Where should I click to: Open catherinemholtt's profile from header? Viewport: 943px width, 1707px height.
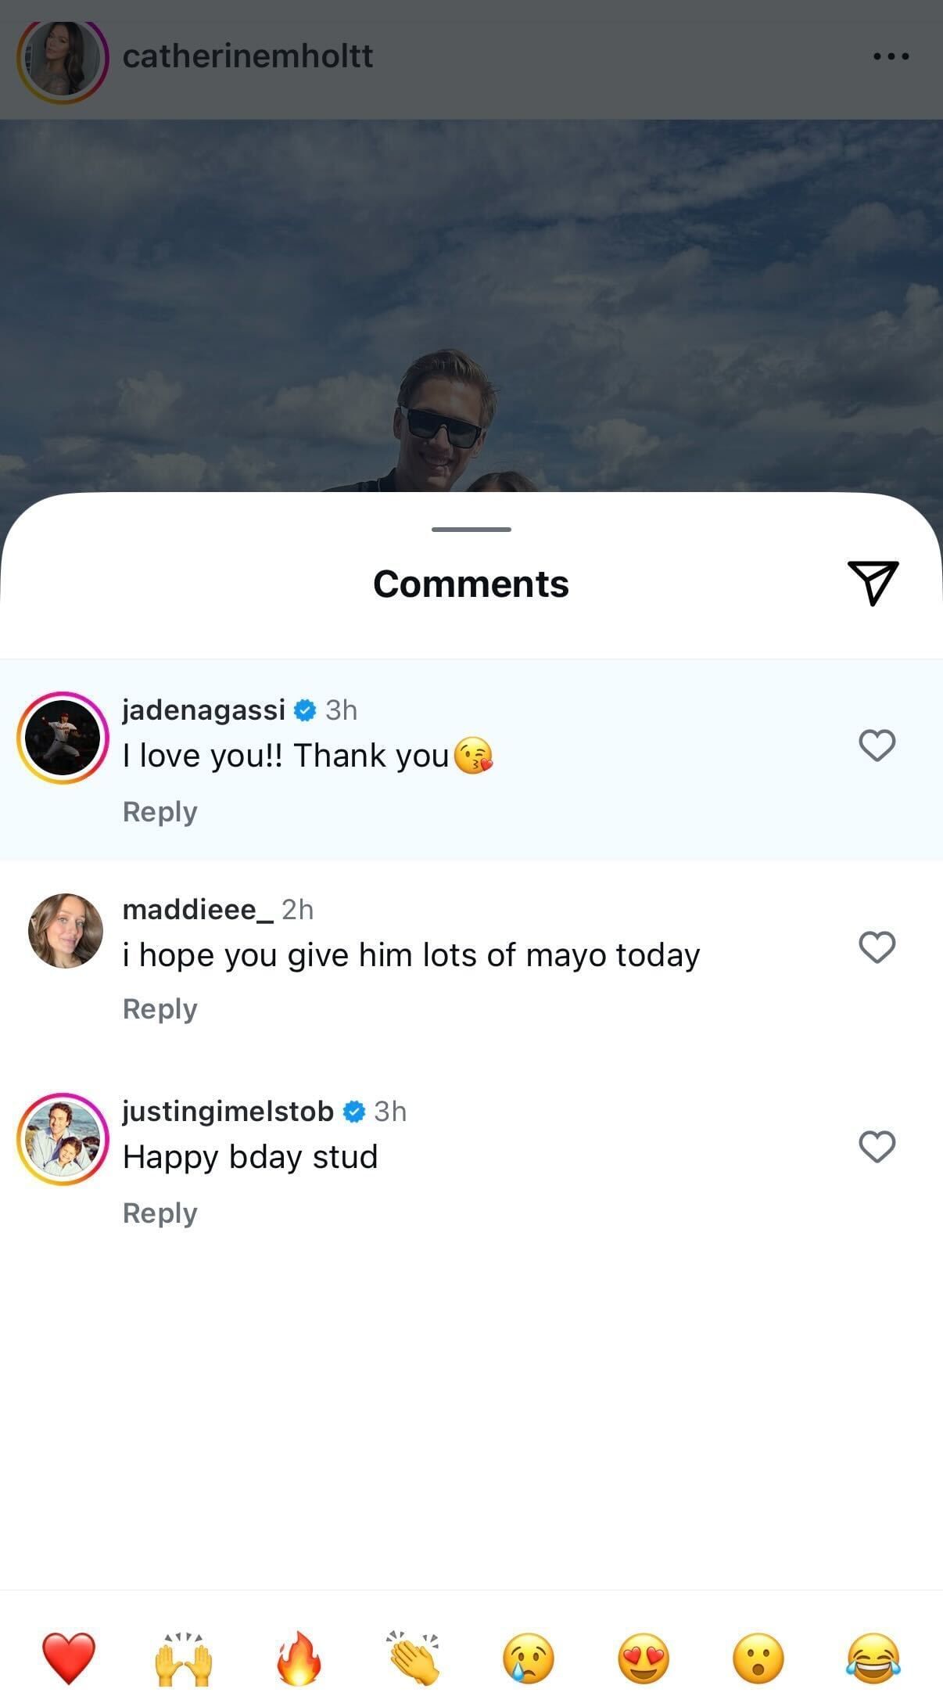[247, 56]
